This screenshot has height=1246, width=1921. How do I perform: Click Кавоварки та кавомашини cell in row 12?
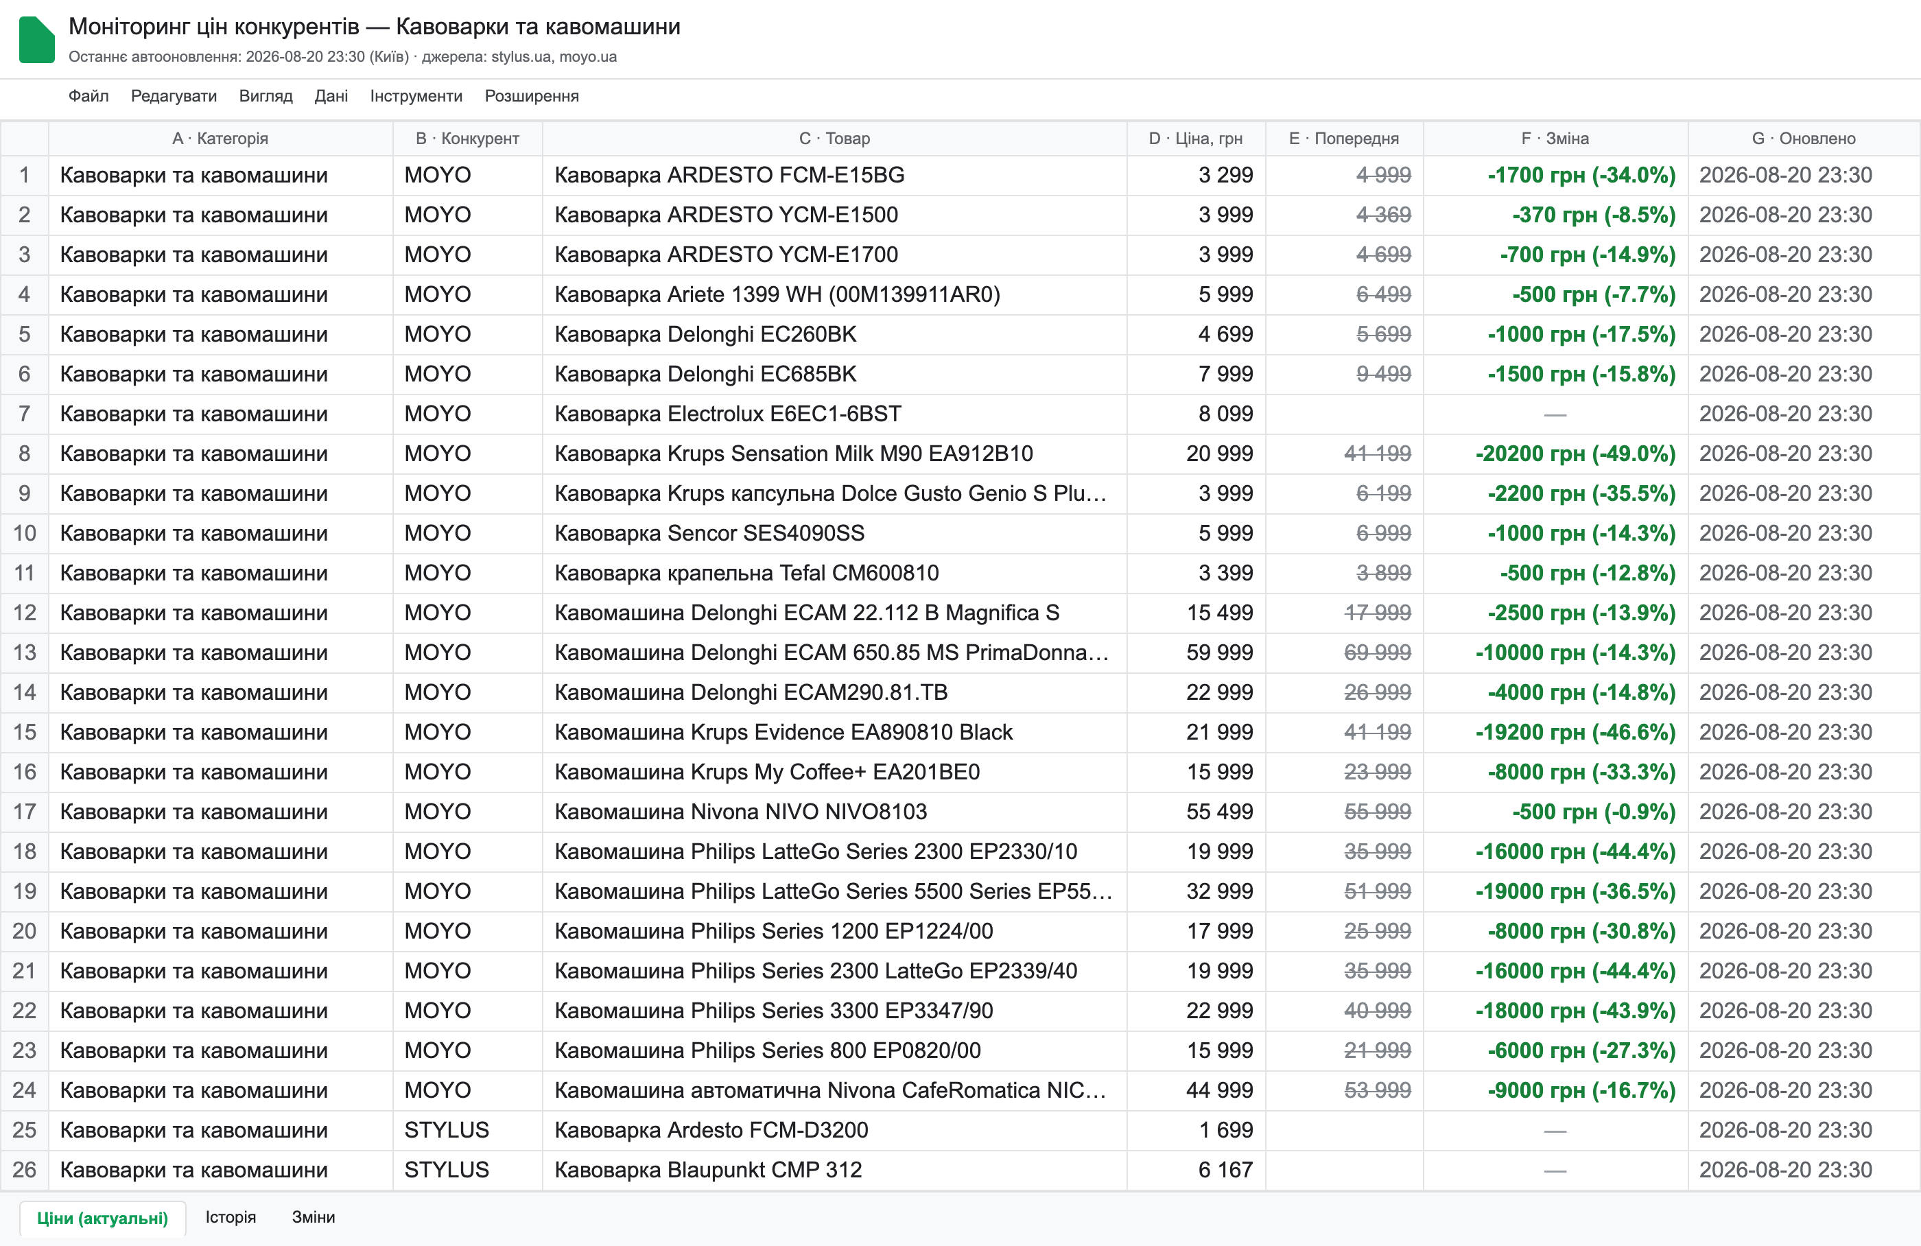tap(220, 613)
